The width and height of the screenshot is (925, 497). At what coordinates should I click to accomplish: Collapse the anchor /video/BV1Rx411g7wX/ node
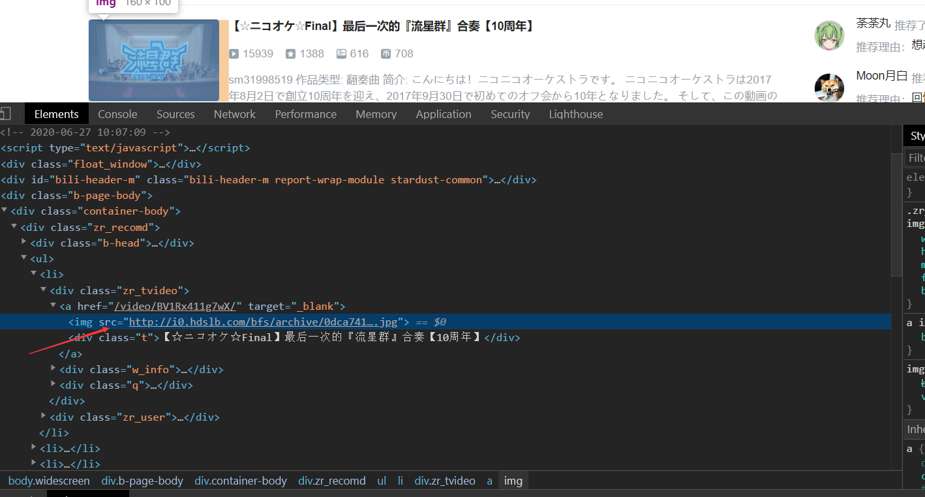pyautogui.click(x=54, y=305)
